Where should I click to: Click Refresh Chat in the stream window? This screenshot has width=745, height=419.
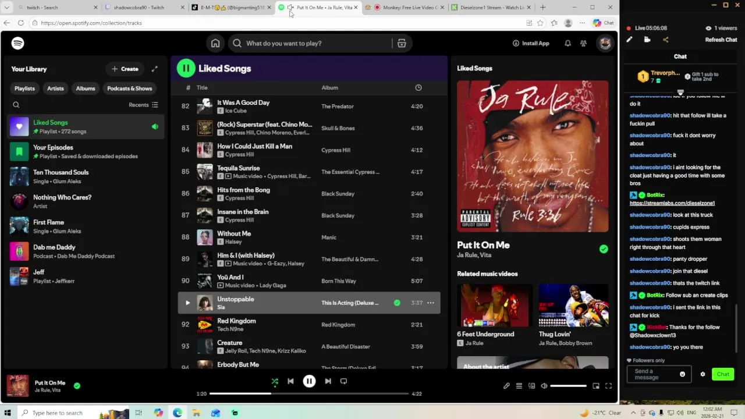pos(721,40)
